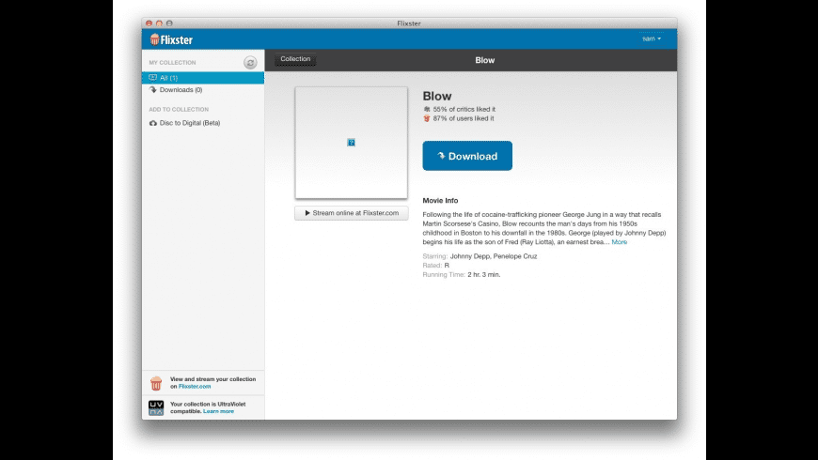Click the Downloads arrow icon in sidebar
This screenshot has width=818, height=460.
point(153,89)
